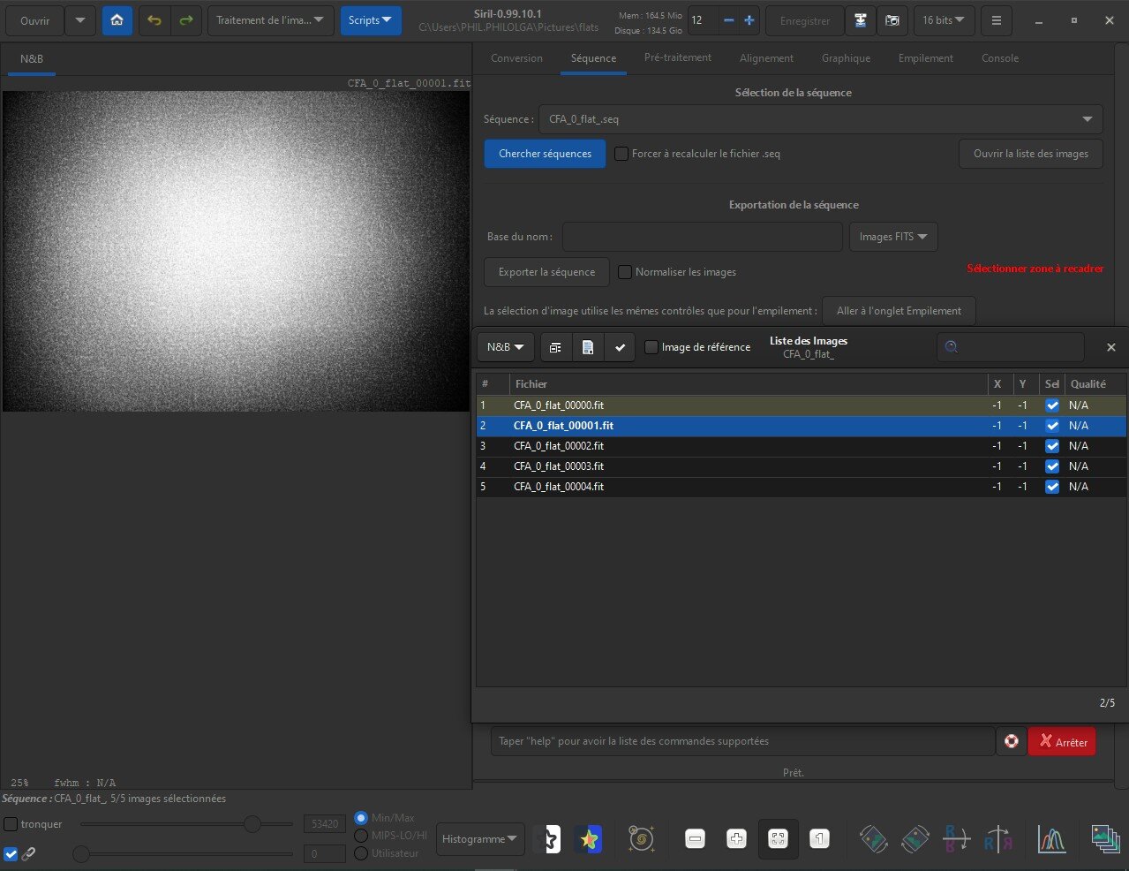Take a snapshot with the camera icon
Screen dimensions: 1129x871
click(x=892, y=20)
